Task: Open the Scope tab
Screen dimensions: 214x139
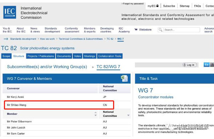Action: click(6, 56)
